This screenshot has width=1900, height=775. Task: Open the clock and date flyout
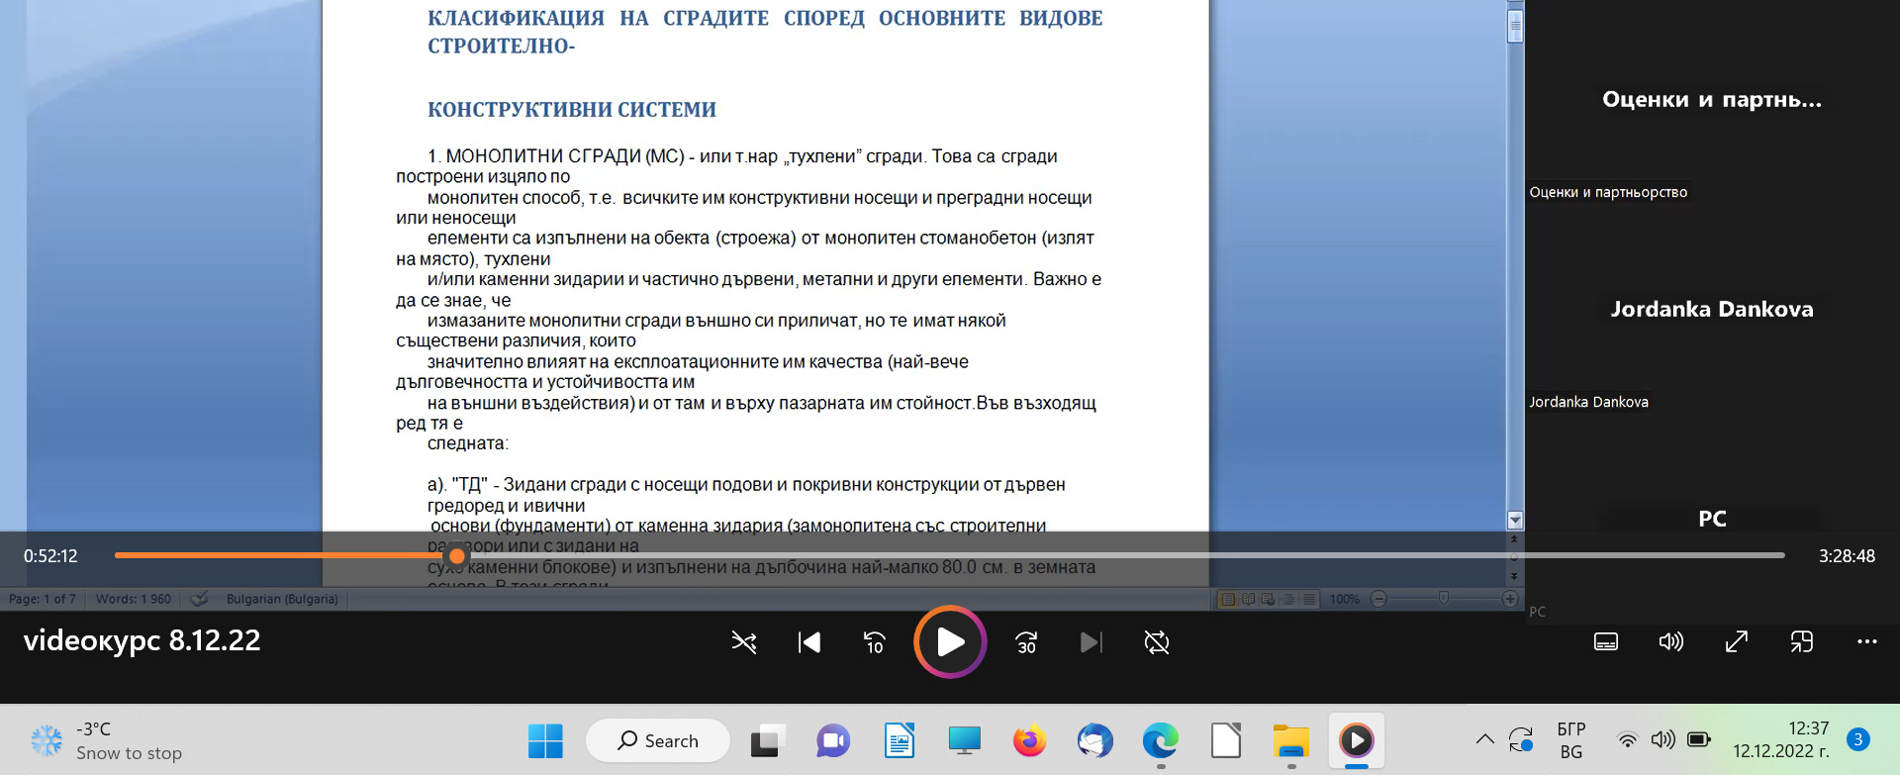point(1780,739)
